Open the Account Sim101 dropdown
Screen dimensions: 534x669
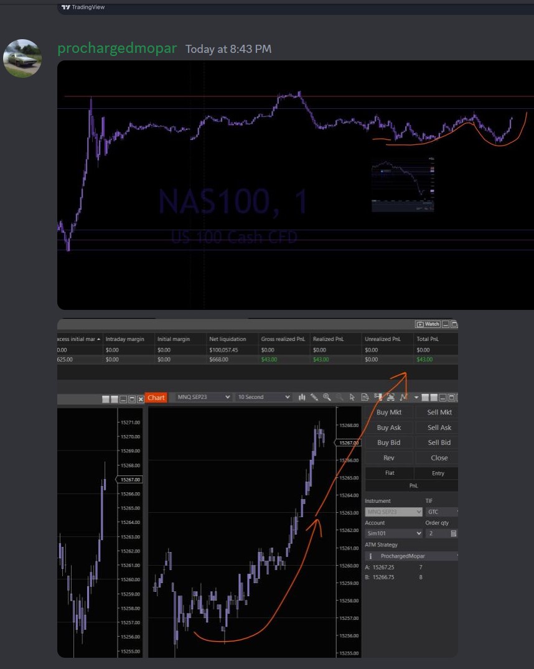pyautogui.click(x=393, y=533)
